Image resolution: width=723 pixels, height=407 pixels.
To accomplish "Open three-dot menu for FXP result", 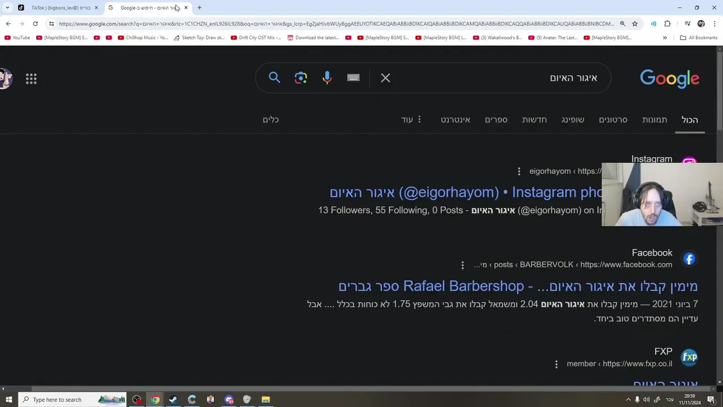I will coord(556,364).
